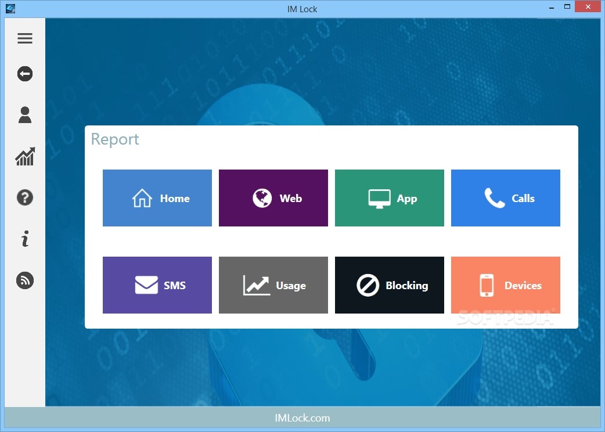This screenshot has width=605, height=432.
Task: Open the App report tile
Action: (x=390, y=198)
